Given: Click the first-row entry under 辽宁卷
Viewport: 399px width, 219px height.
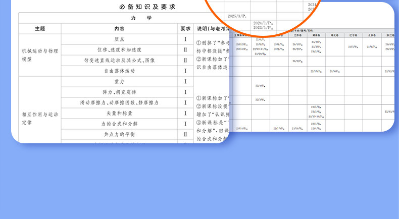Looking at the screenshot, I should pos(353,47).
